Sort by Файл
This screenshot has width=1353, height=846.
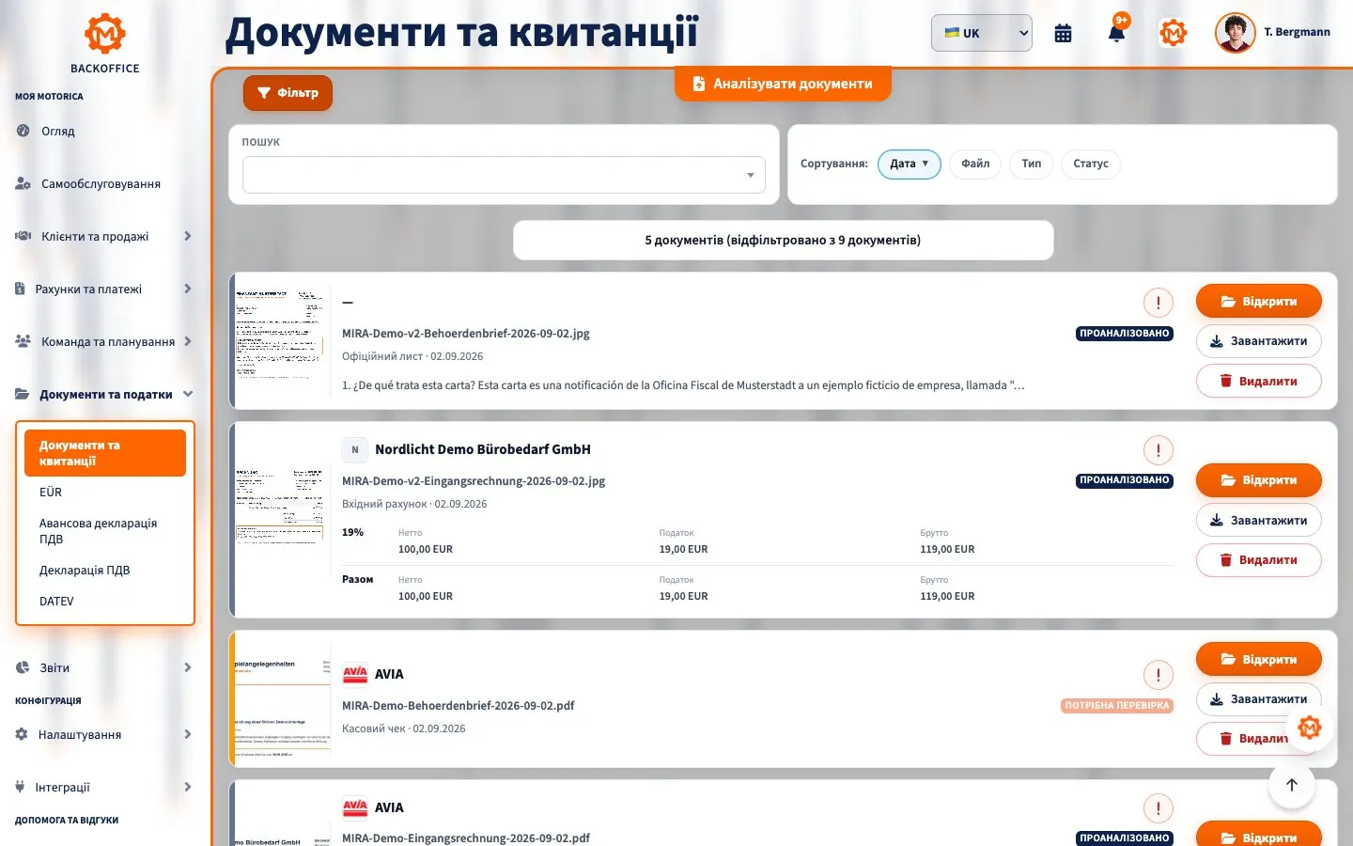pyautogui.click(x=975, y=164)
